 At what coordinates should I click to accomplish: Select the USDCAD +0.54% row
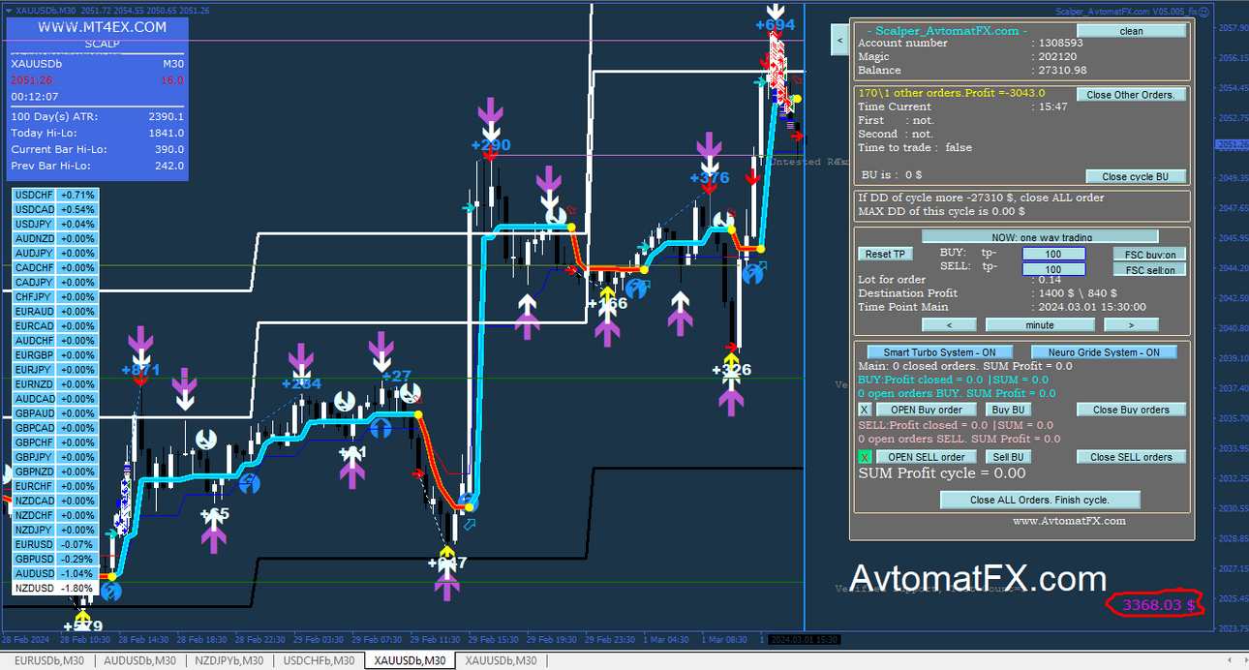pos(55,209)
